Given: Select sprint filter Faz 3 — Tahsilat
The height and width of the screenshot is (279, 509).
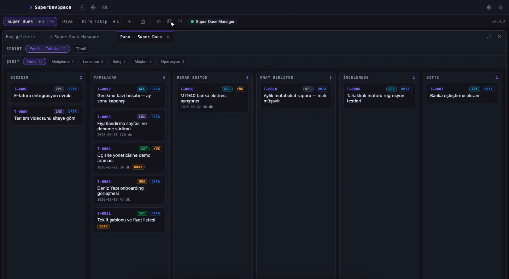Looking at the screenshot, I should 48,49.
